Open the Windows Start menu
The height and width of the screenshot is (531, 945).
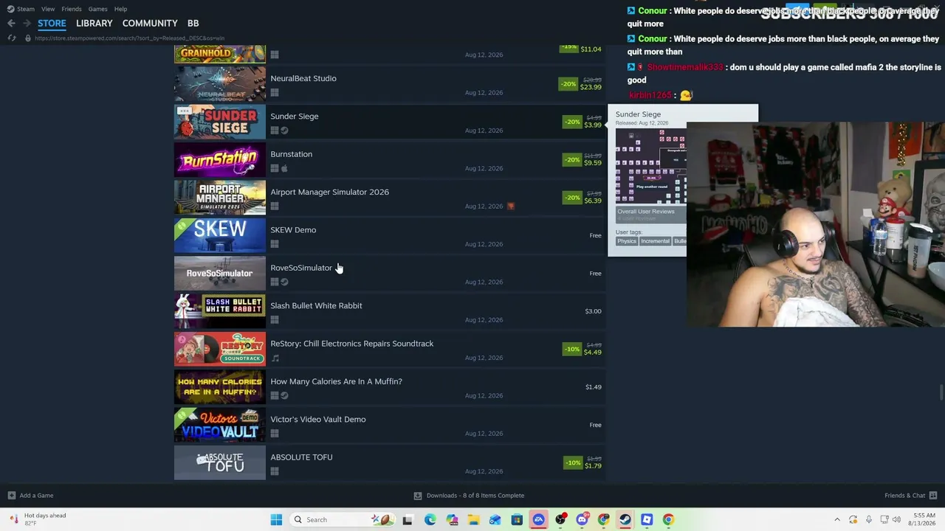(x=276, y=520)
